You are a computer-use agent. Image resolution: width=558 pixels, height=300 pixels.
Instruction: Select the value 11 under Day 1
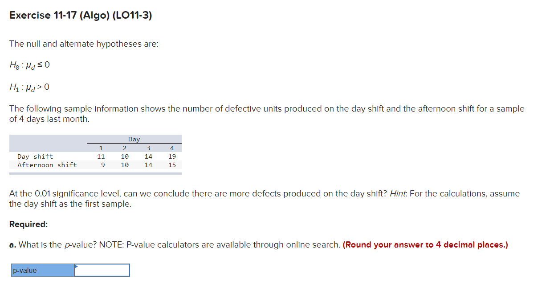pyautogui.click(x=101, y=156)
